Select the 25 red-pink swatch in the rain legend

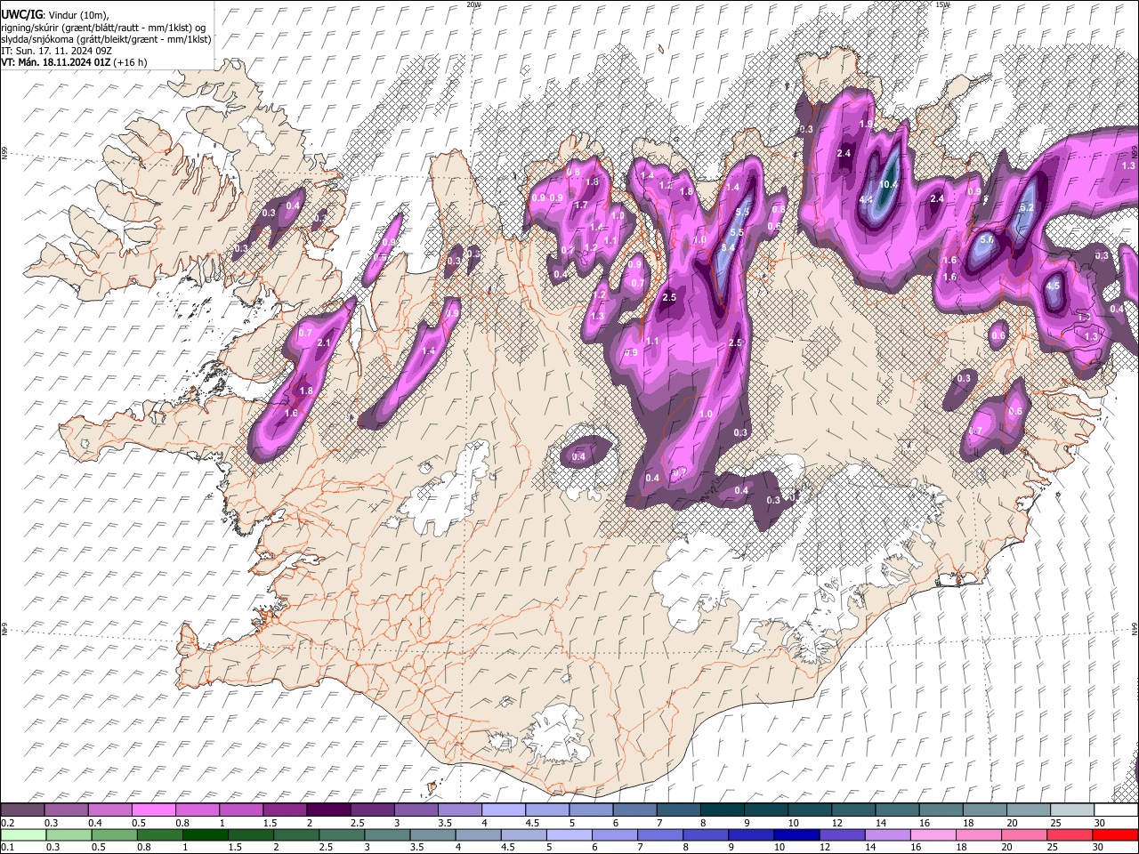[x=1068, y=835]
